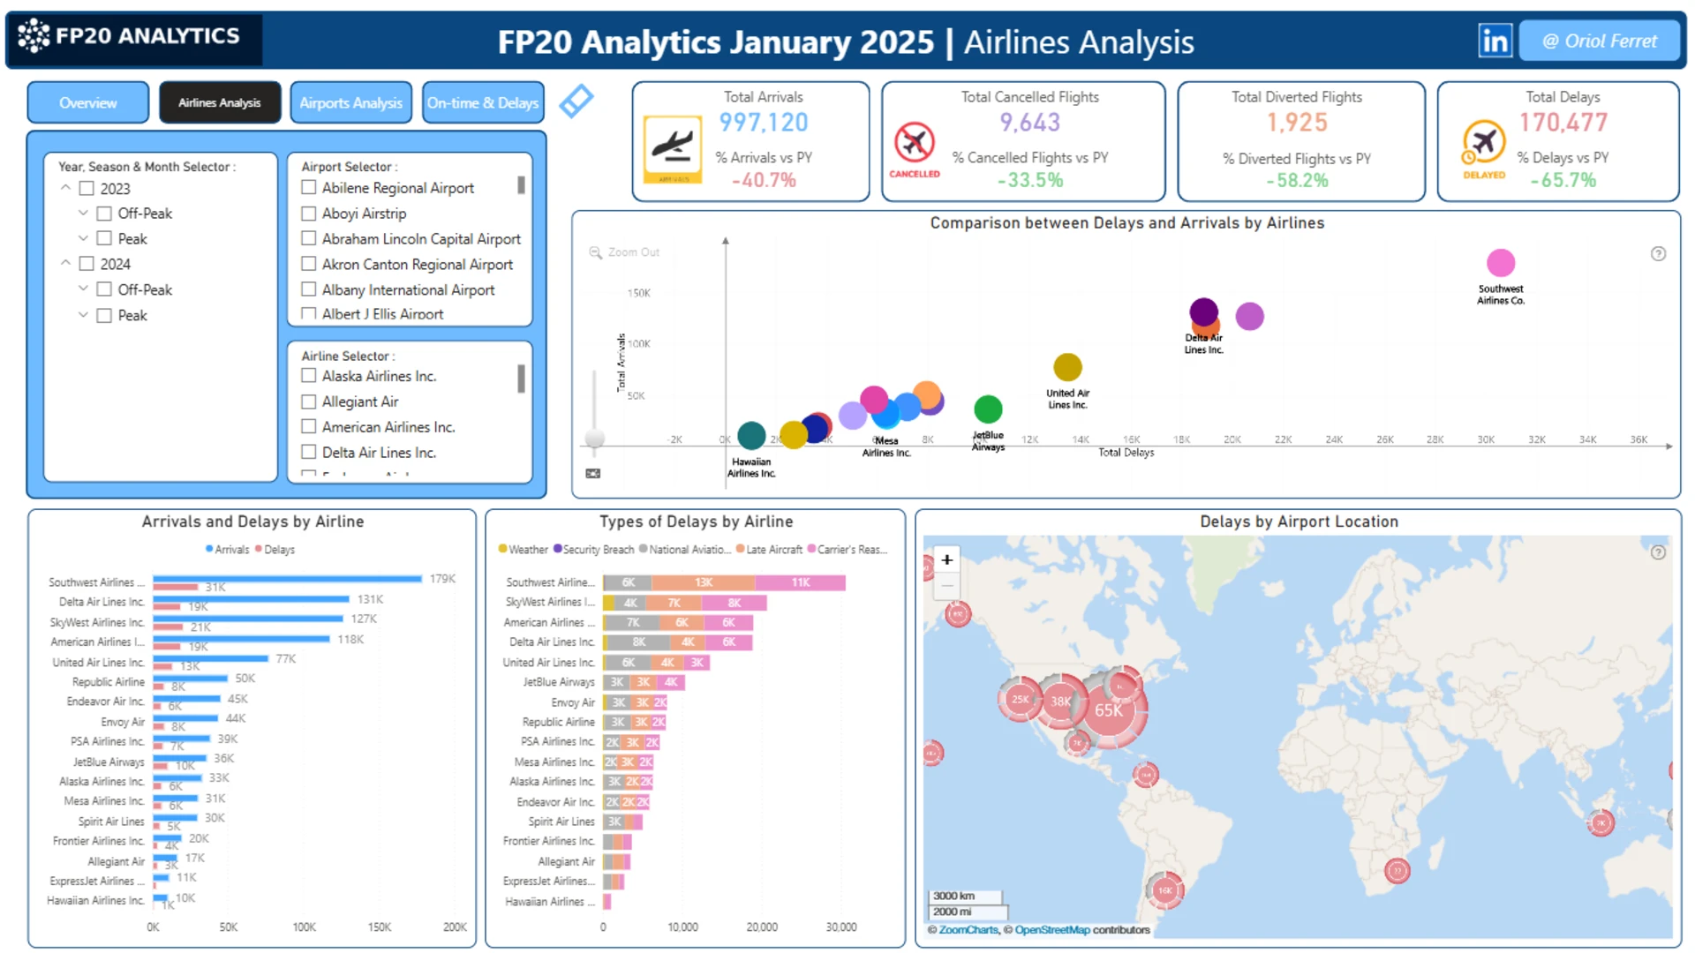
Task: Expand Peak under 2024
Action: 83,315
